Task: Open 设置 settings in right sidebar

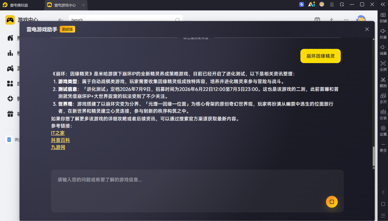Action: pyautogui.click(x=383, y=131)
